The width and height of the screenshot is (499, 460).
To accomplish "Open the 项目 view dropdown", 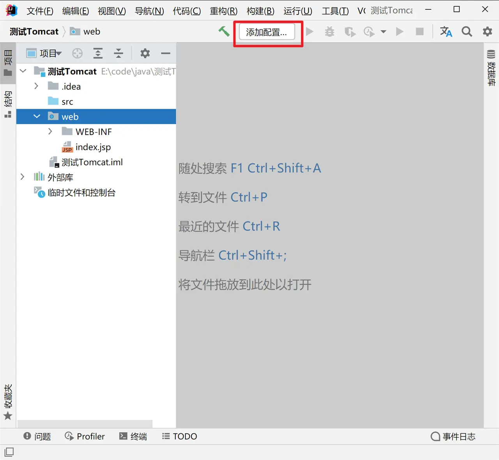I will [50, 53].
